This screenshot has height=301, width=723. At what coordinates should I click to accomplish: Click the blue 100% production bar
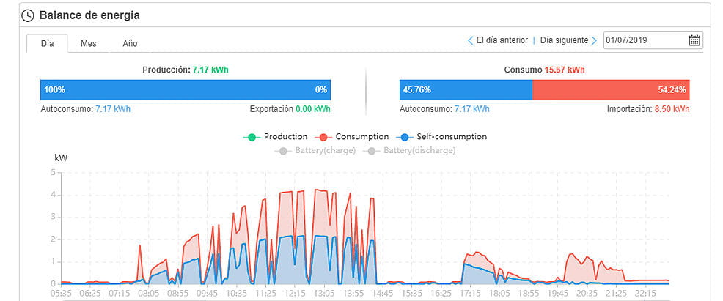pos(185,89)
